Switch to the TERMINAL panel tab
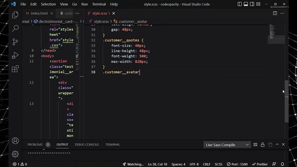Image resolution: width=297 pixels, height=167 pixels. pos(112,144)
